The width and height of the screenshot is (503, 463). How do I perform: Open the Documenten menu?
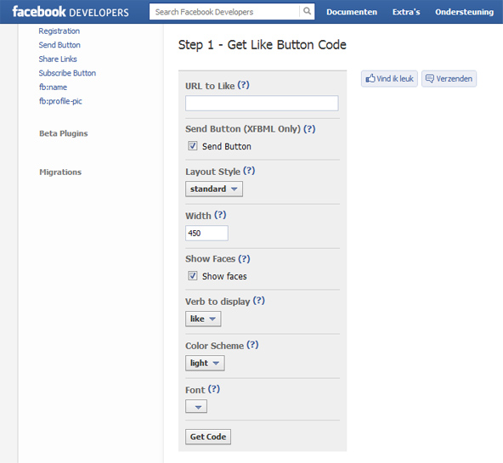tap(352, 12)
